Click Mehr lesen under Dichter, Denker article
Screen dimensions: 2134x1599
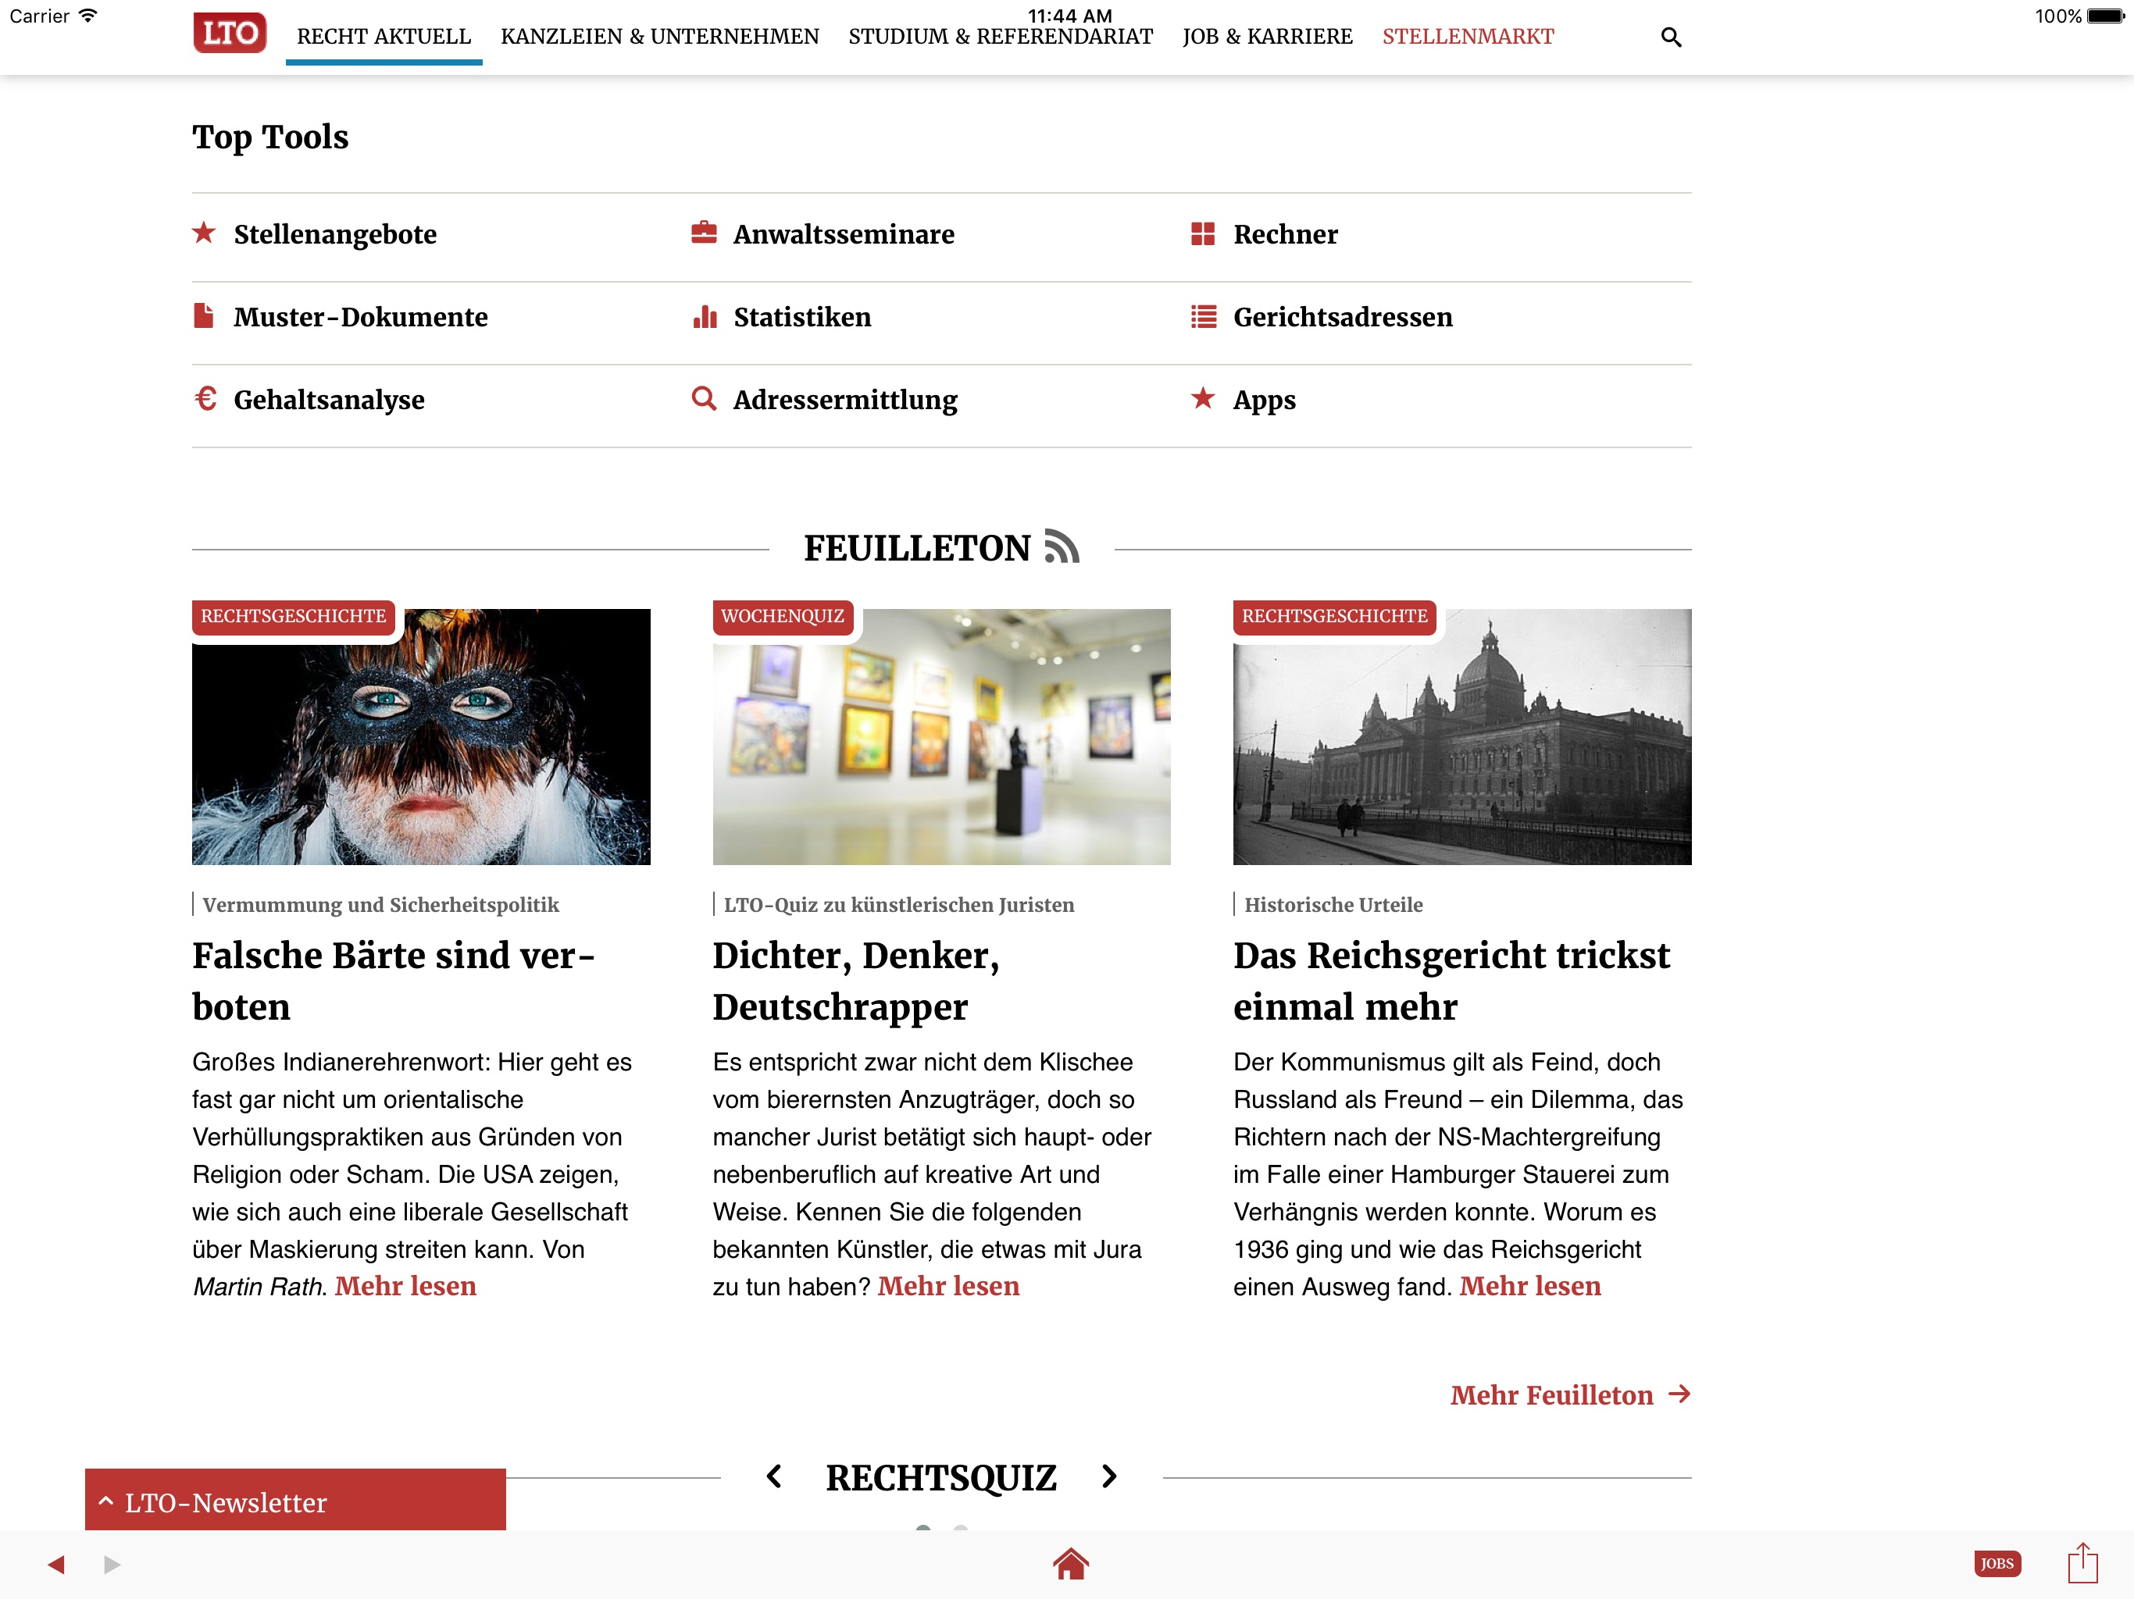coord(948,1287)
